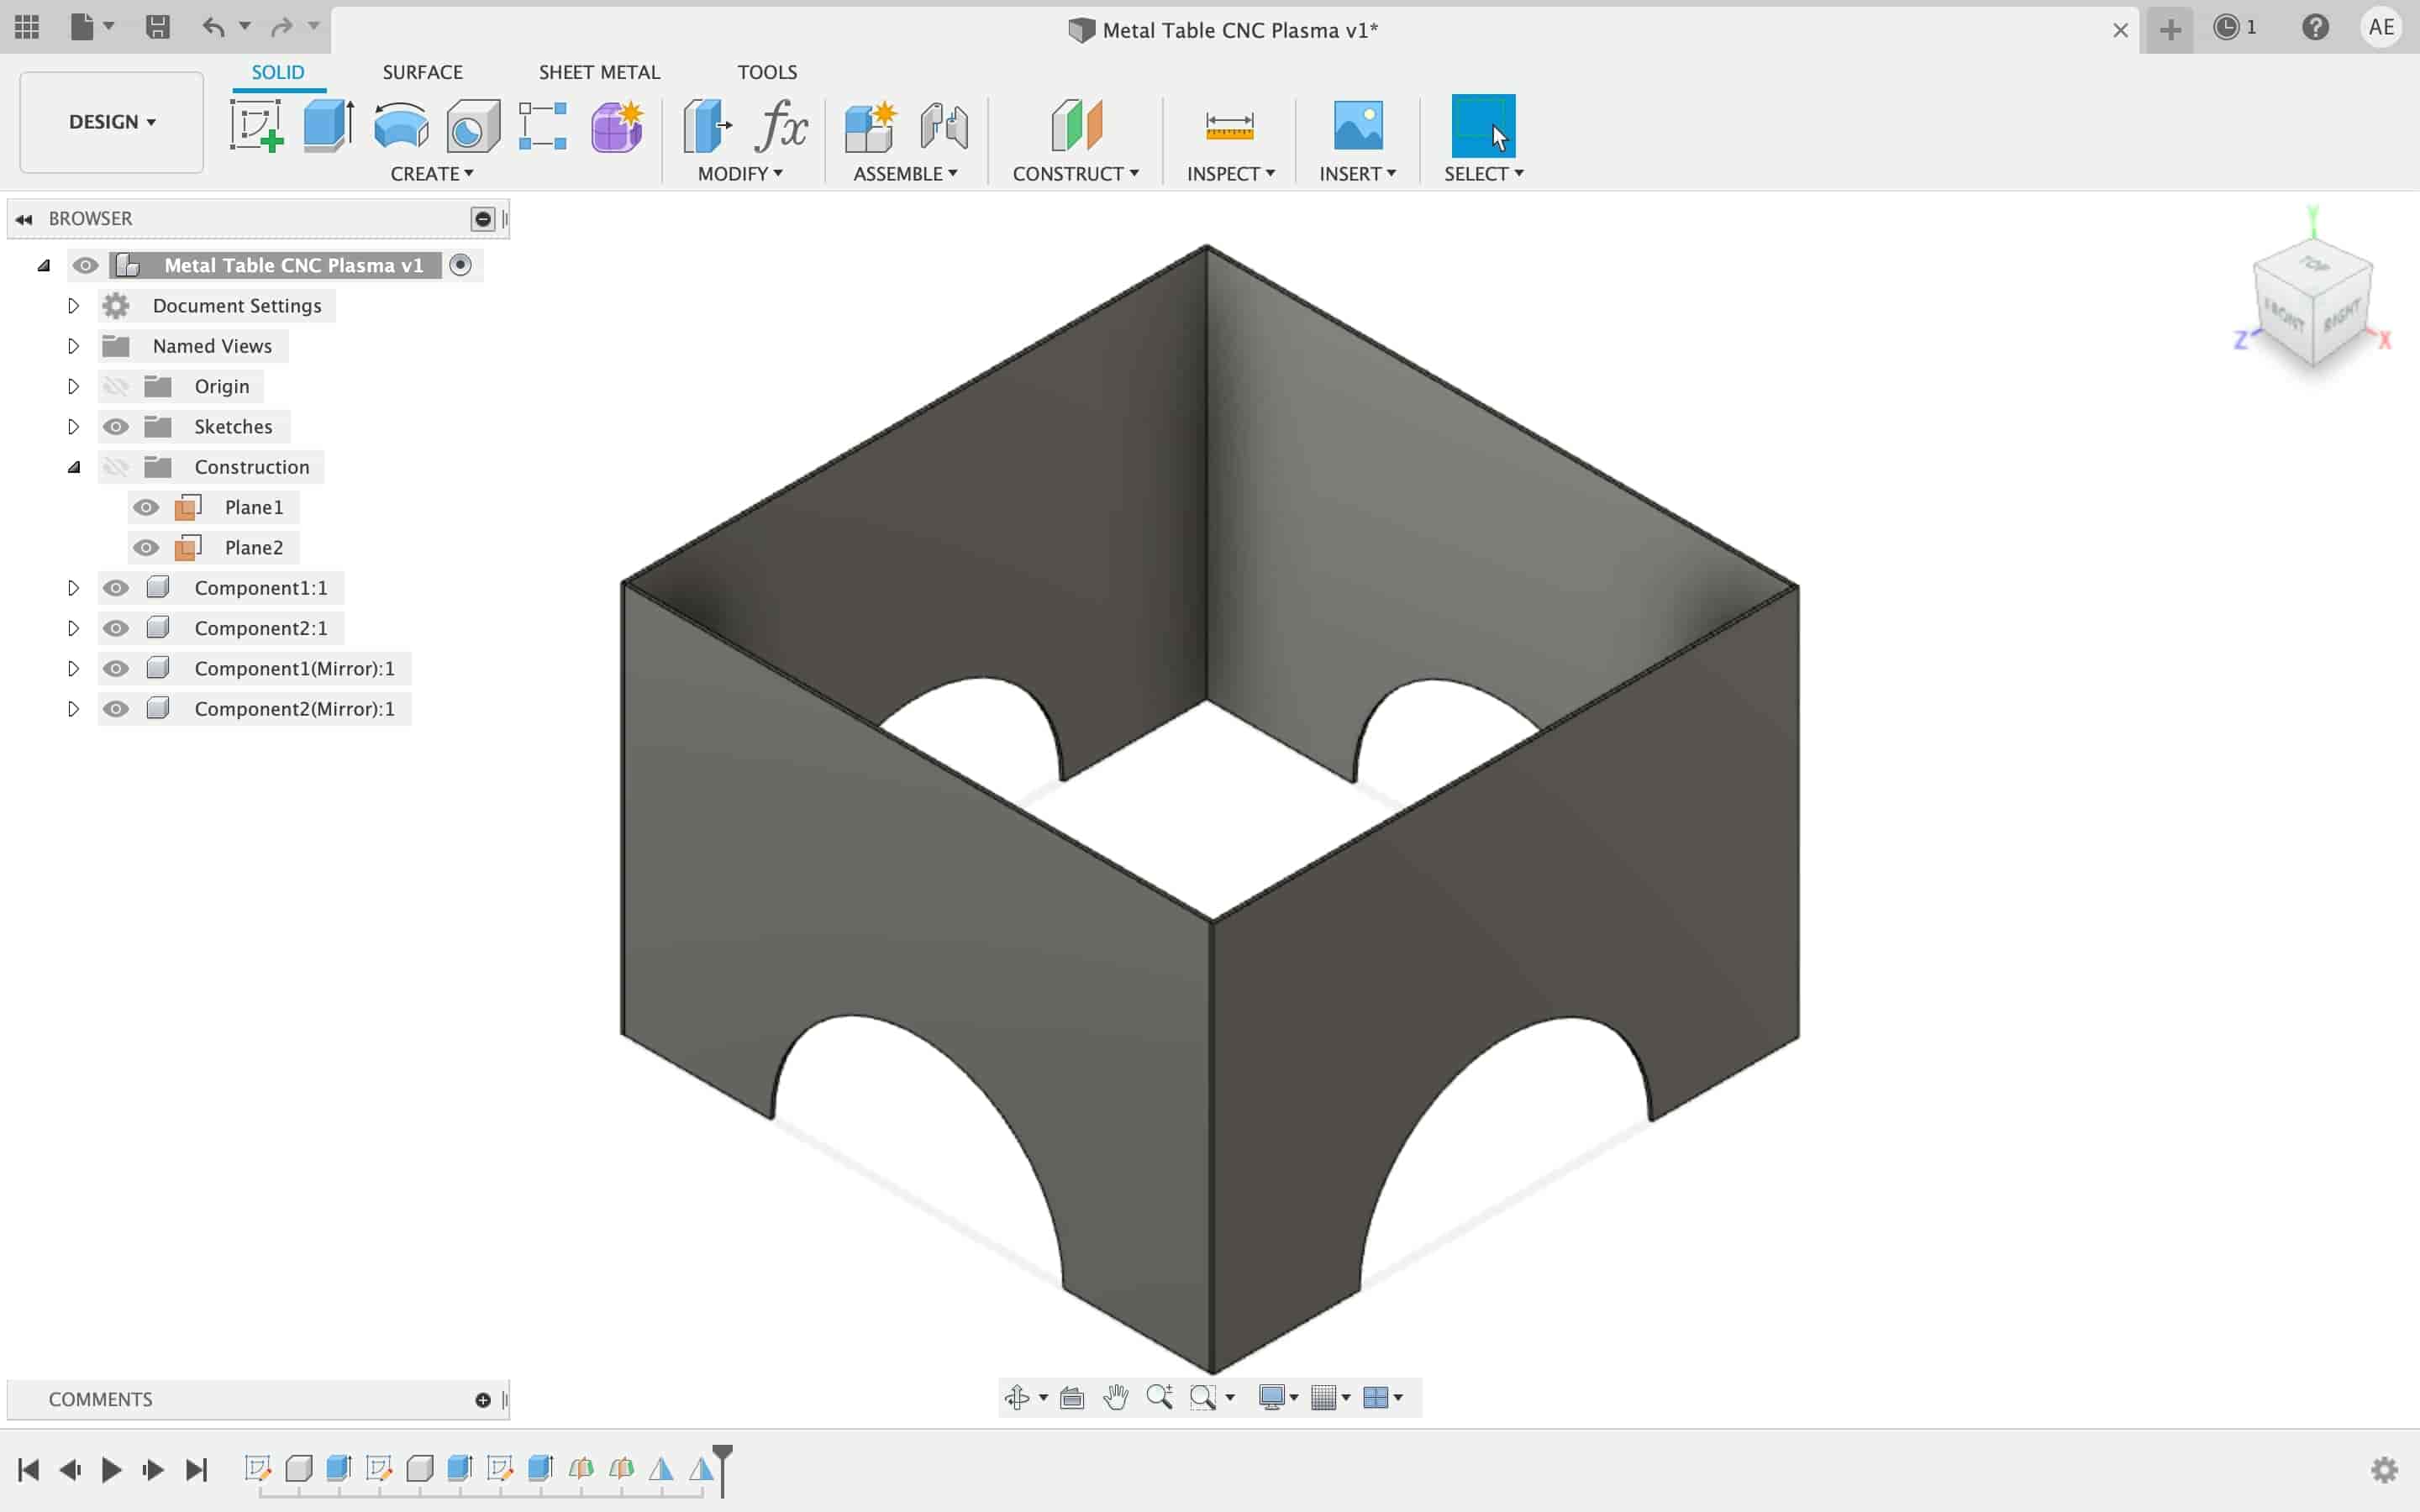Select the Look At tool
The width and height of the screenshot is (2420, 1512).
[x=1072, y=1397]
